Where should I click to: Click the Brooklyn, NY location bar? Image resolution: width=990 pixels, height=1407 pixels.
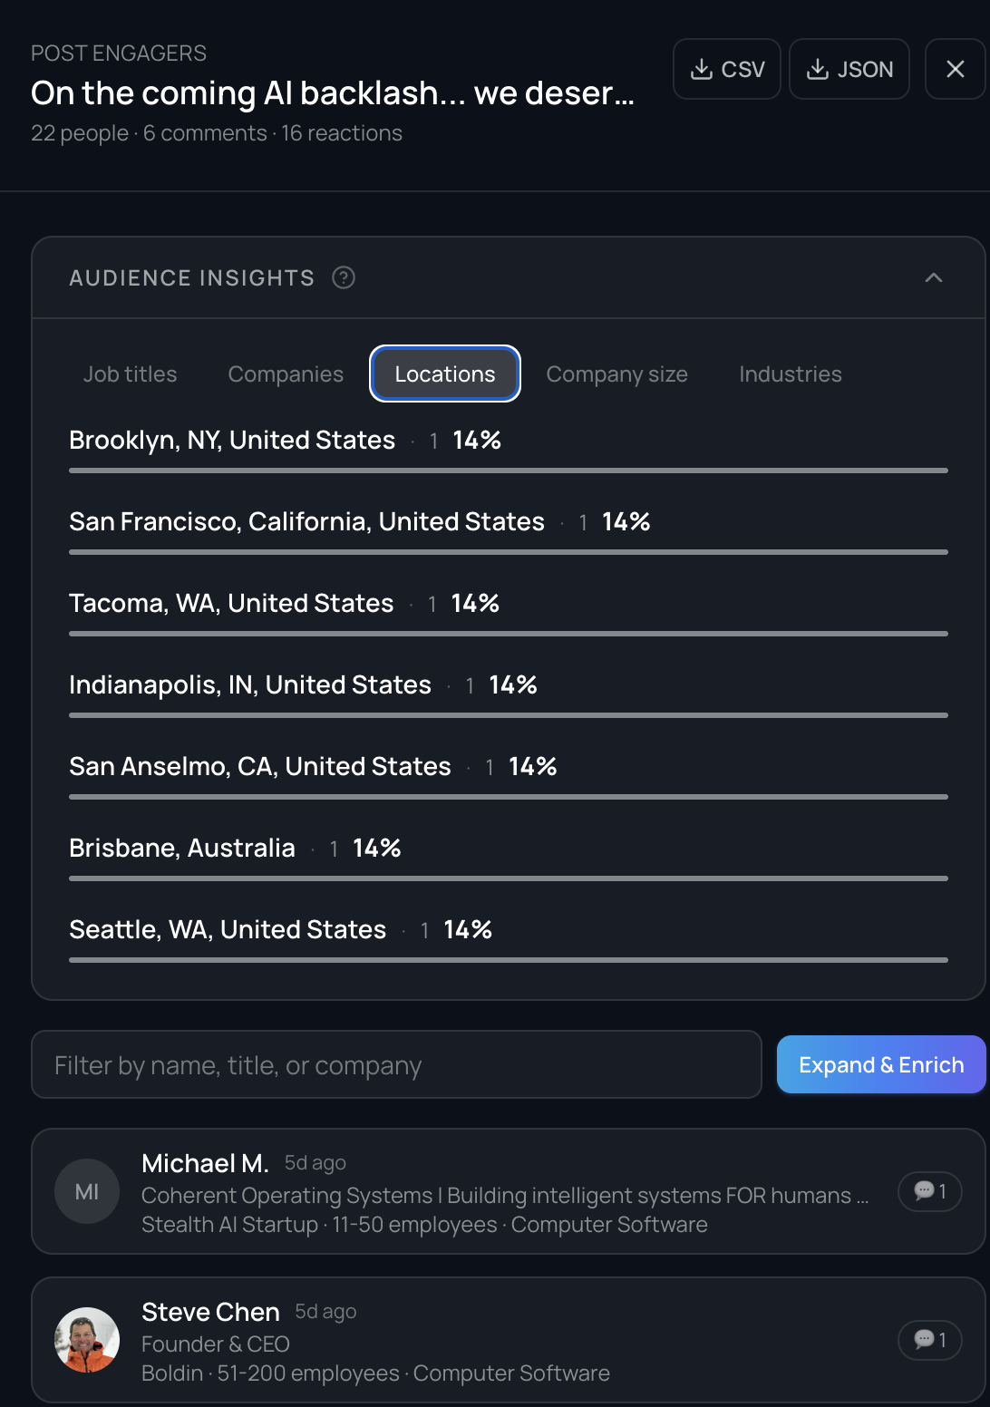(508, 471)
